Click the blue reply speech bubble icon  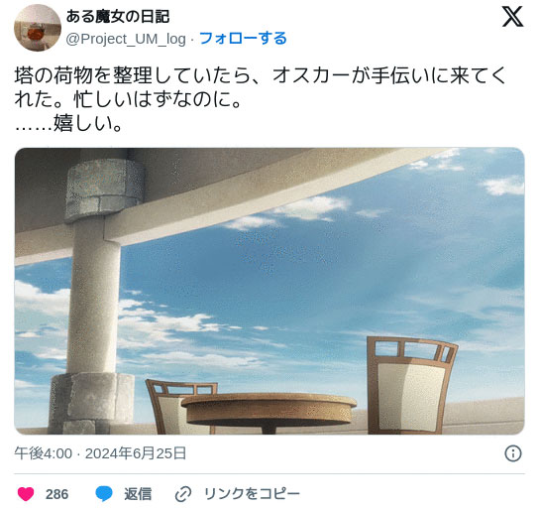(x=104, y=494)
